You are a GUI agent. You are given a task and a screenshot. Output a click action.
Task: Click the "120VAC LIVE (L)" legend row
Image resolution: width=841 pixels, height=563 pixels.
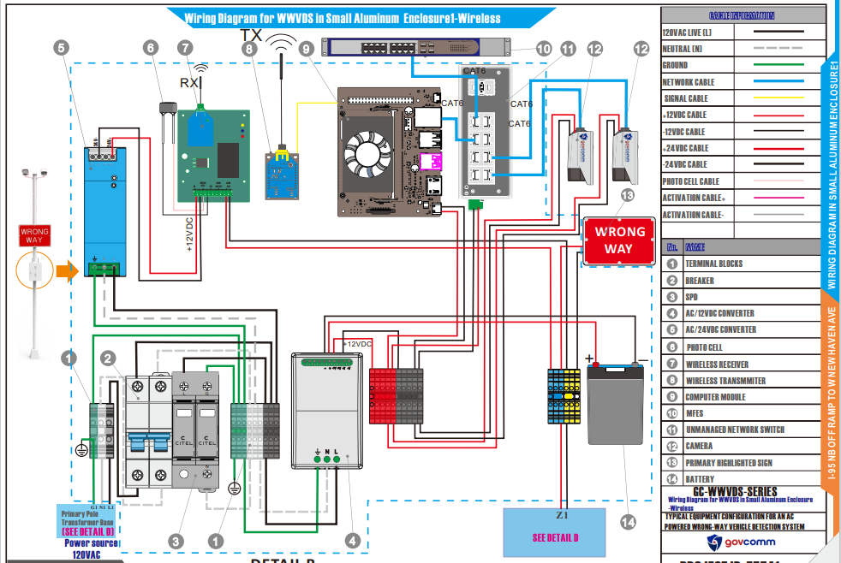(x=743, y=33)
